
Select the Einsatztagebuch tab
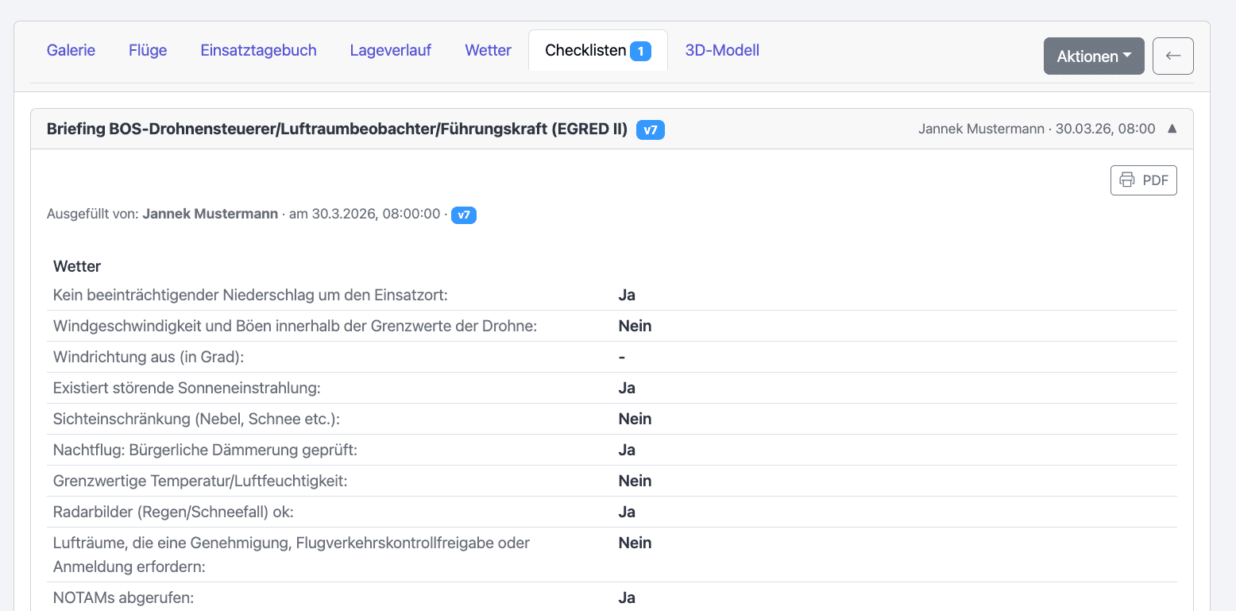click(258, 50)
